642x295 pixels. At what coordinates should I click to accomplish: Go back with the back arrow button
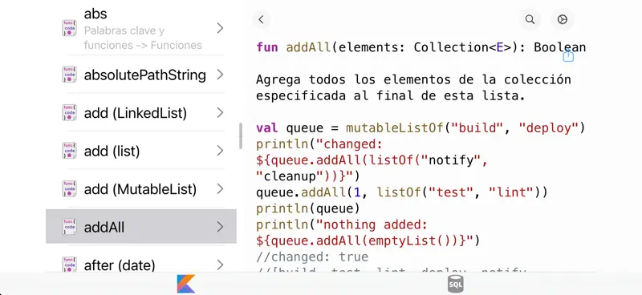point(262,19)
